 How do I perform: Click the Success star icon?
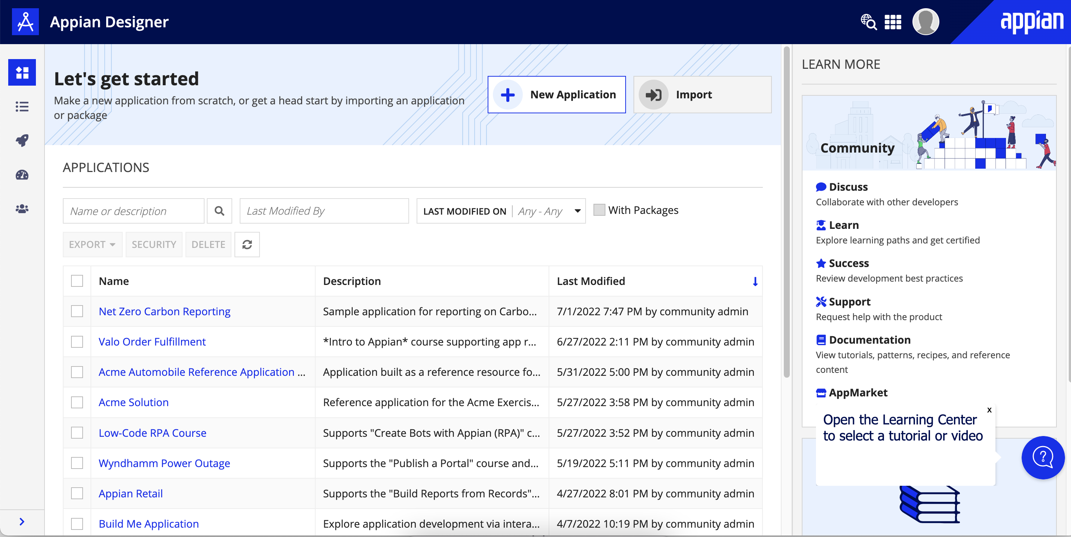coord(821,264)
